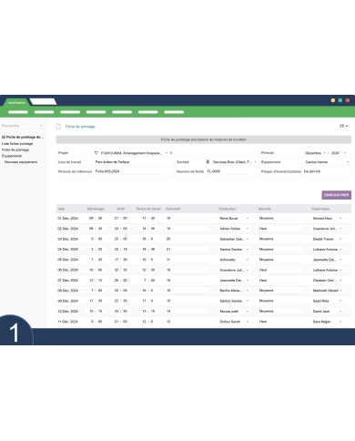
Task: Click the Carburant column header
Action: point(173,209)
